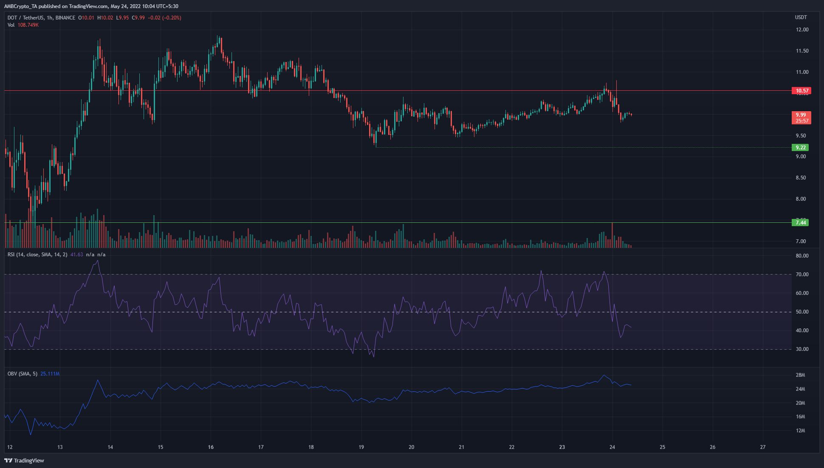Click the RSI 70 overbought dashed level
This screenshot has height=468, width=824.
(382, 274)
